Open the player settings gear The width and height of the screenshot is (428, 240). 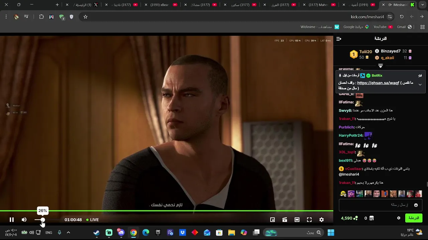coord(321,220)
